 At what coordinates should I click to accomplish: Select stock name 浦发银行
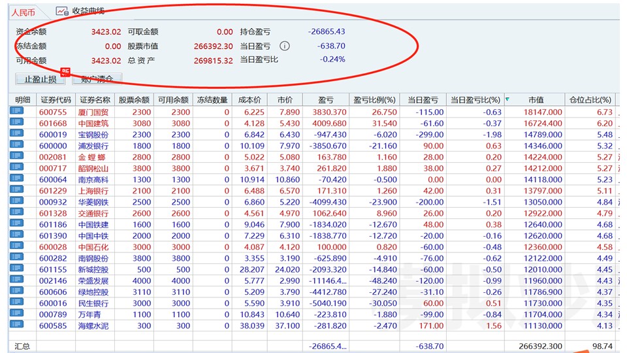(x=93, y=146)
